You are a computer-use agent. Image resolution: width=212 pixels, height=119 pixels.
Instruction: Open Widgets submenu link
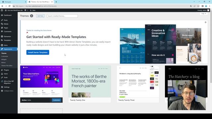(4, 59)
